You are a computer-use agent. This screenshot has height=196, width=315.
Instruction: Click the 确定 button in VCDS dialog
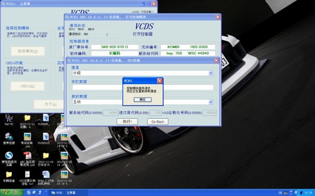pos(142,99)
